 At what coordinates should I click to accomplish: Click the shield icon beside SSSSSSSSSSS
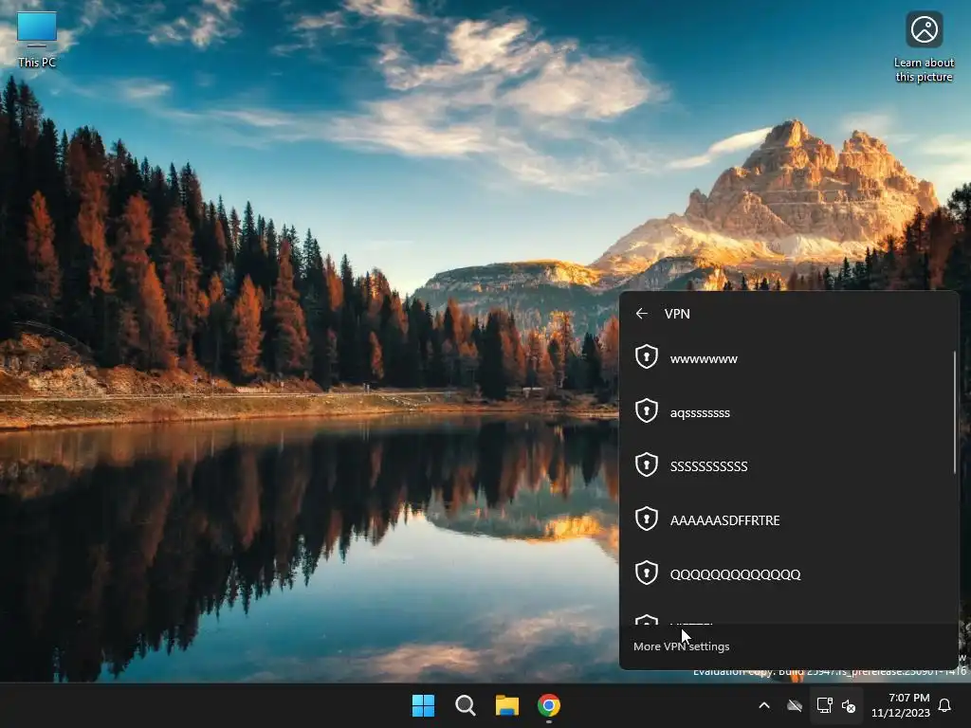tap(647, 464)
